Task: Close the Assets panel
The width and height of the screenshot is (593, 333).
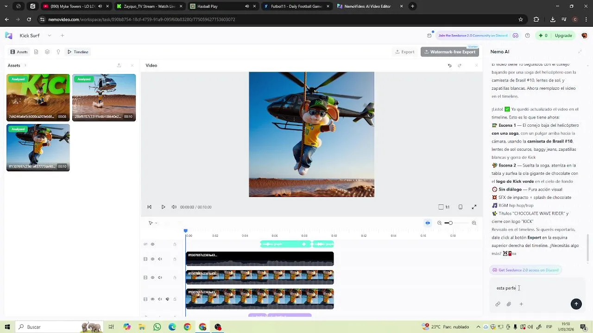Action: tap(132, 65)
